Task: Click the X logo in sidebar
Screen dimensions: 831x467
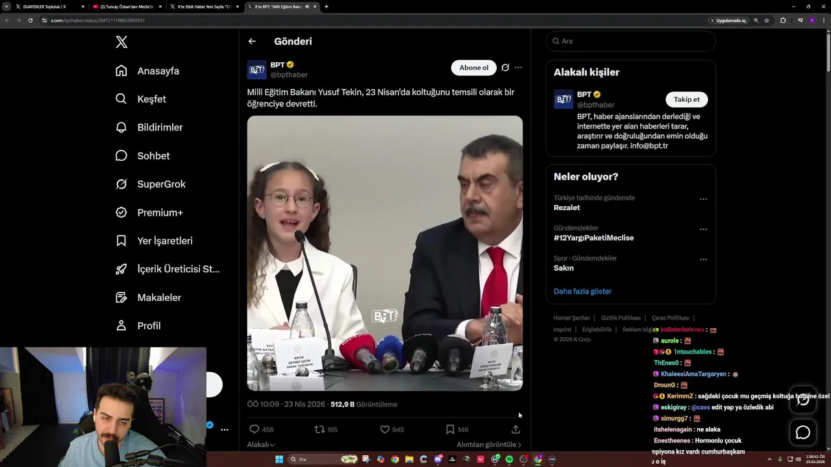Action: (x=121, y=42)
